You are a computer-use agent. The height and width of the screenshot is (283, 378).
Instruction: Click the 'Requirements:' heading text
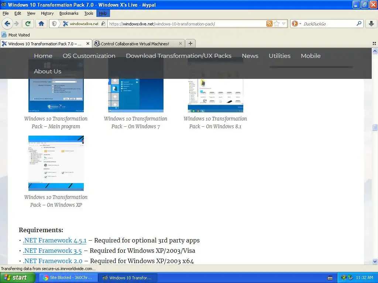coord(41,230)
